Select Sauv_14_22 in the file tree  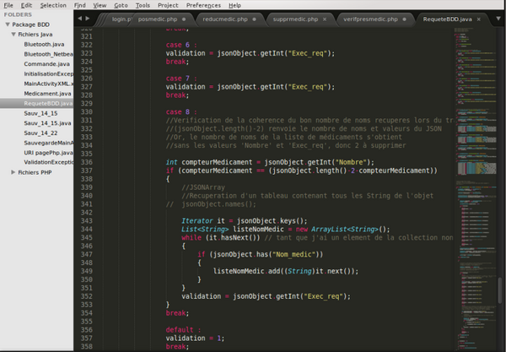pyautogui.click(x=41, y=133)
